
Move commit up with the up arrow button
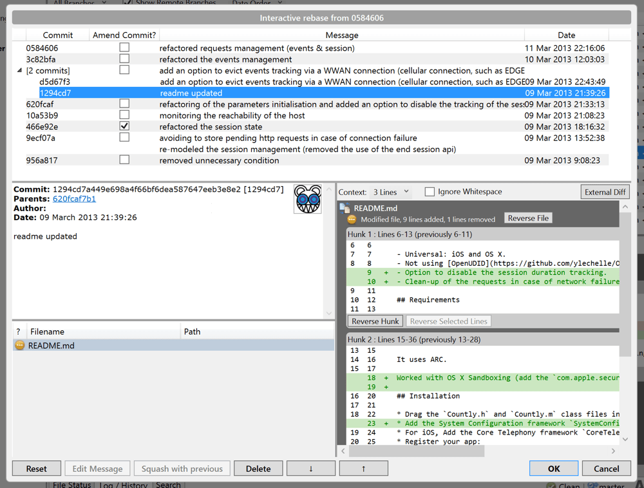363,468
